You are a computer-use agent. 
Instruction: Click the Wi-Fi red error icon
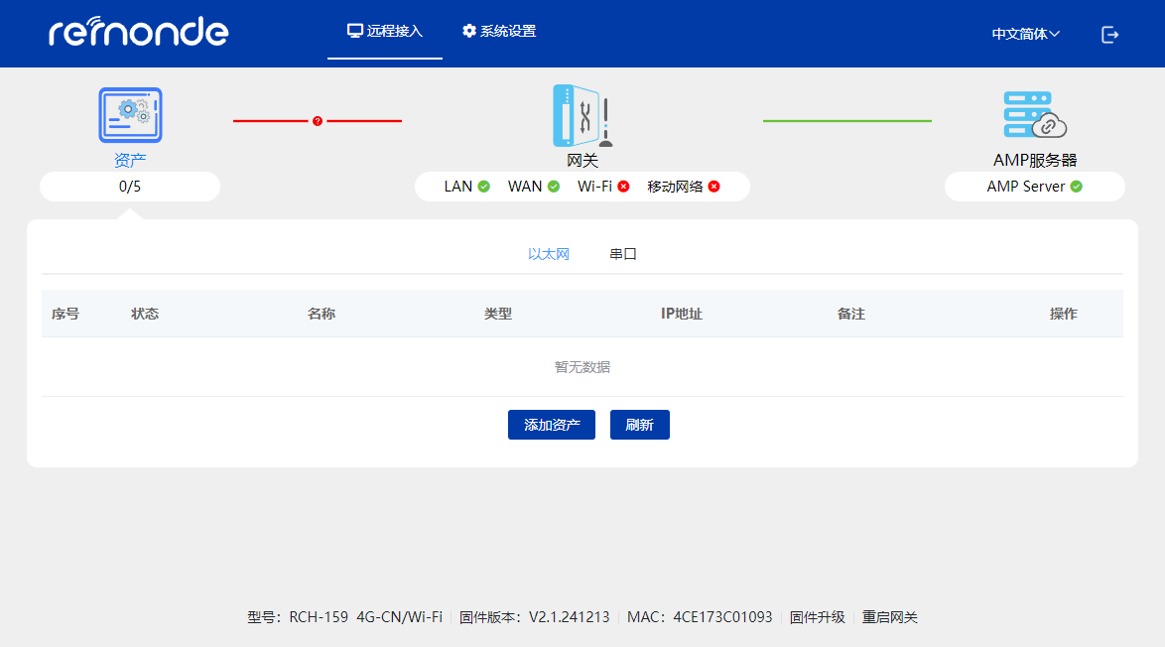(623, 187)
